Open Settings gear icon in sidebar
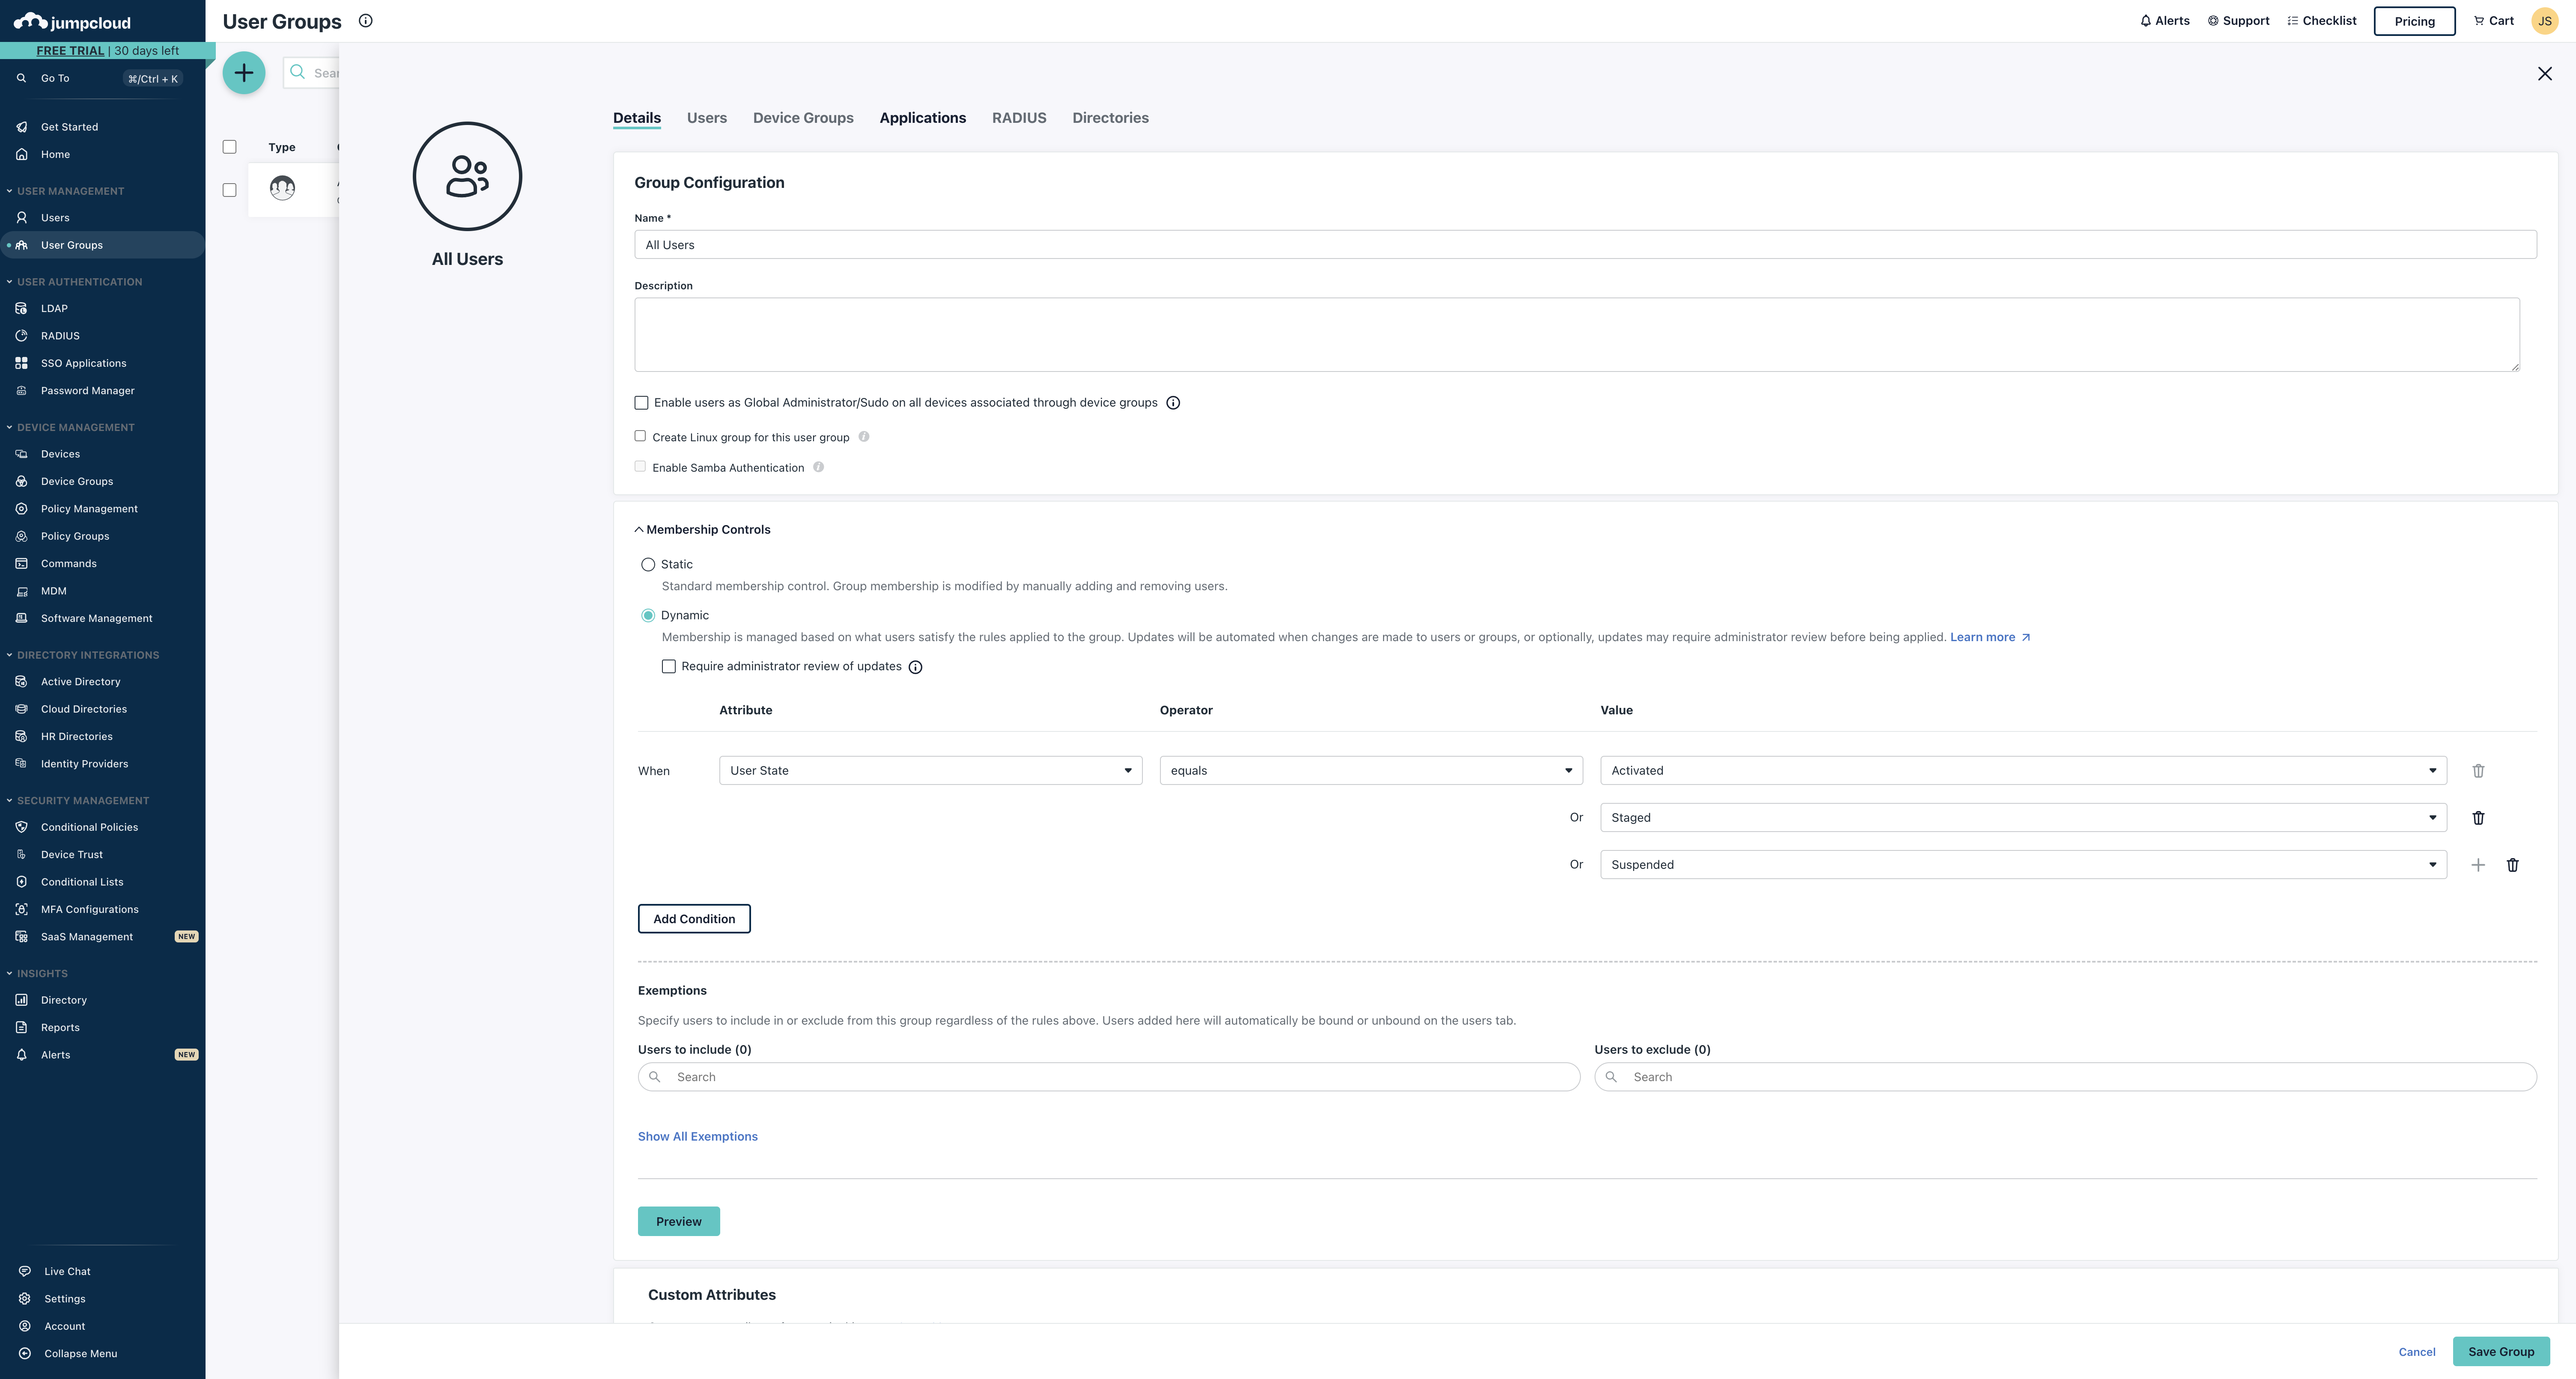Screen dimensions: 2576x1379 coord(25,1299)
